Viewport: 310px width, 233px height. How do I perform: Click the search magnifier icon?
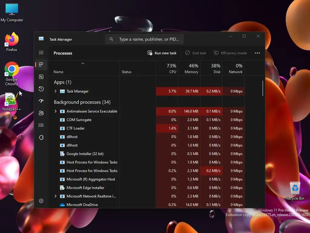click(x=111, y=39)
